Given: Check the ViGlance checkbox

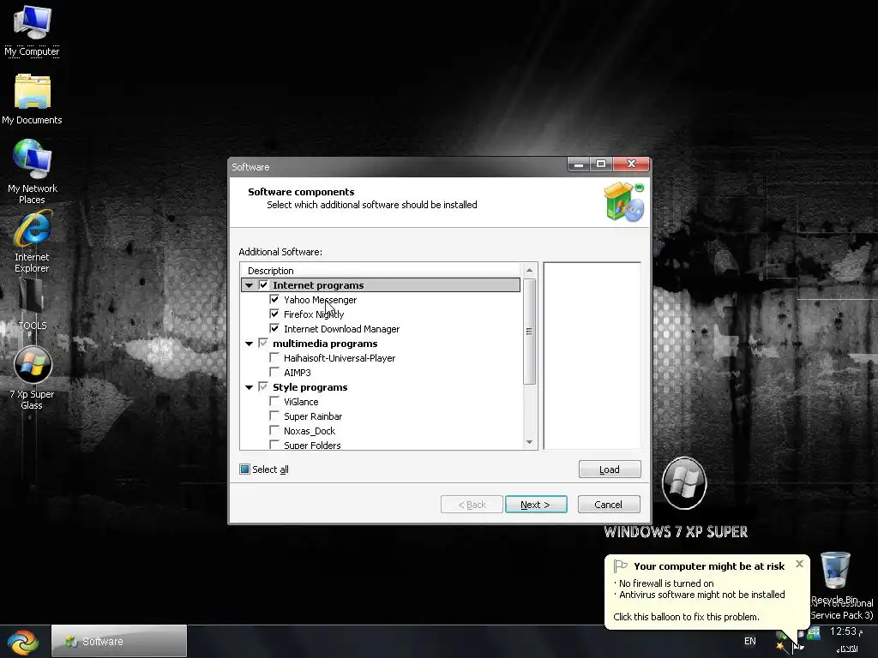Looking at the screenshot, I should pos(274,401).
